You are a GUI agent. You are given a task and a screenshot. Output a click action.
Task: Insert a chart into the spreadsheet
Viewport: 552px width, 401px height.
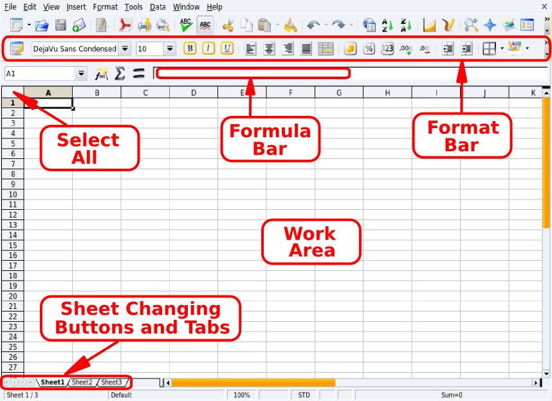point(428,25)
